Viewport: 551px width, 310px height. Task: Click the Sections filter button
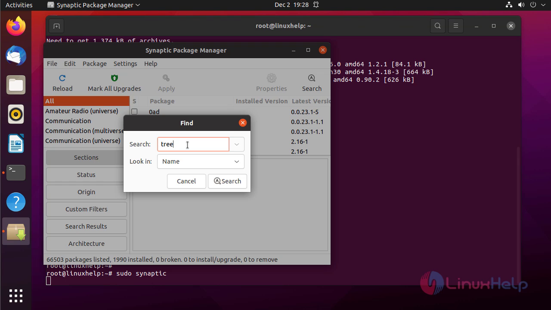pos(86,158)
